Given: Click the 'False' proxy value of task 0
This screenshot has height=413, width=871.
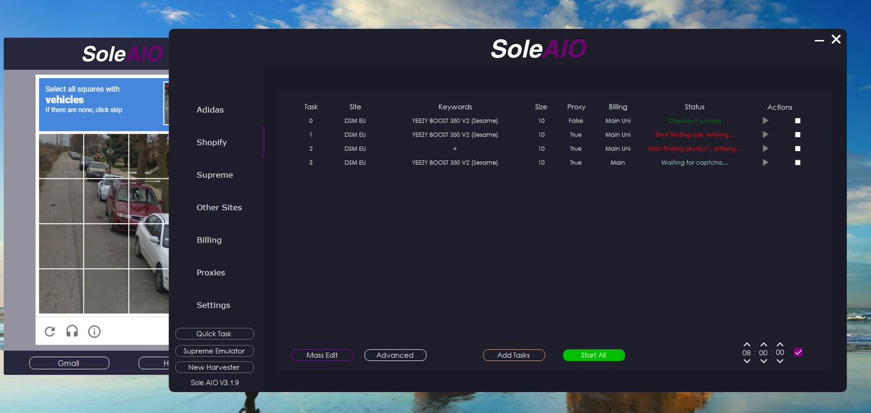Looking at the screenshot, I should (576, 120).
